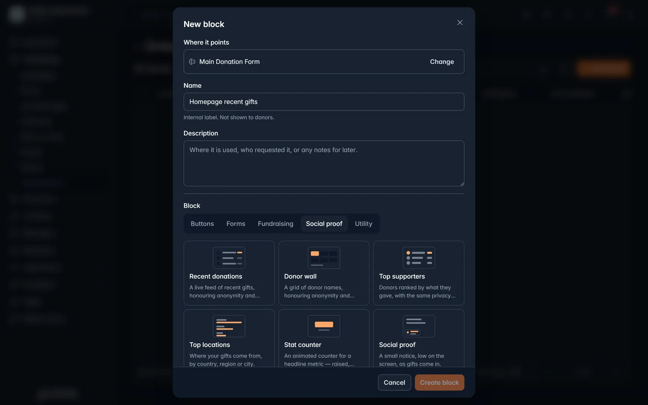Screen dimensions: 648x405
Task: Click the Create block button
Action: point(439,382)
